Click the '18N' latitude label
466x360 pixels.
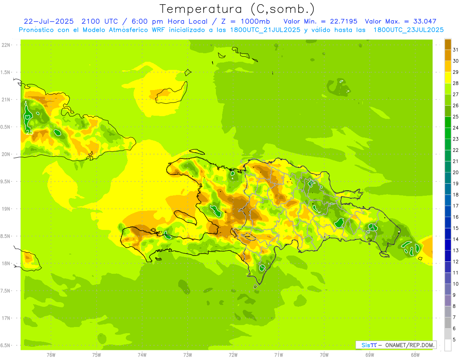[6, 263]
